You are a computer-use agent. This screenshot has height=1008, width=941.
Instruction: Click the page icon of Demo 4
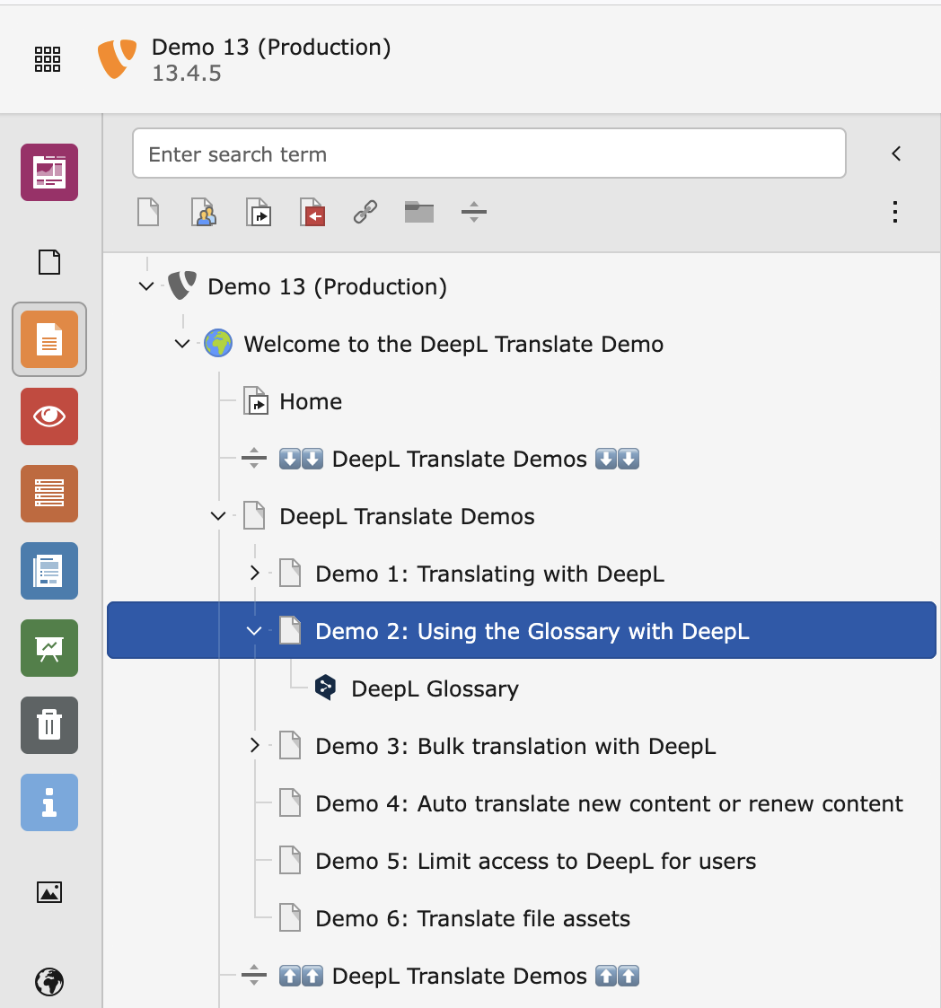point(290,803)
